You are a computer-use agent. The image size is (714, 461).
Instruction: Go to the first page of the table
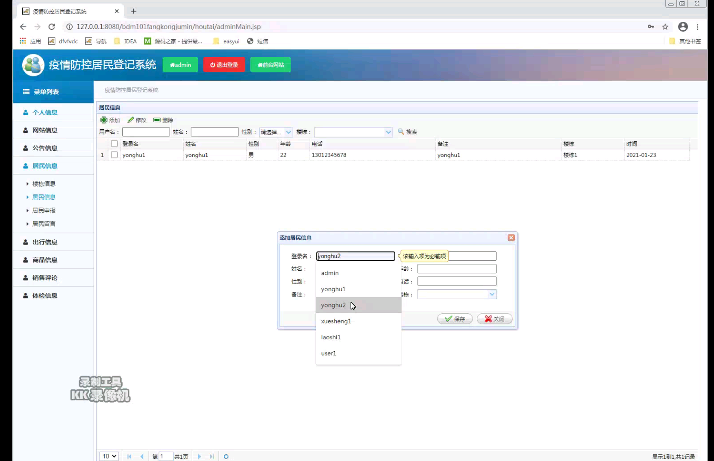click(x=129, y=456)
